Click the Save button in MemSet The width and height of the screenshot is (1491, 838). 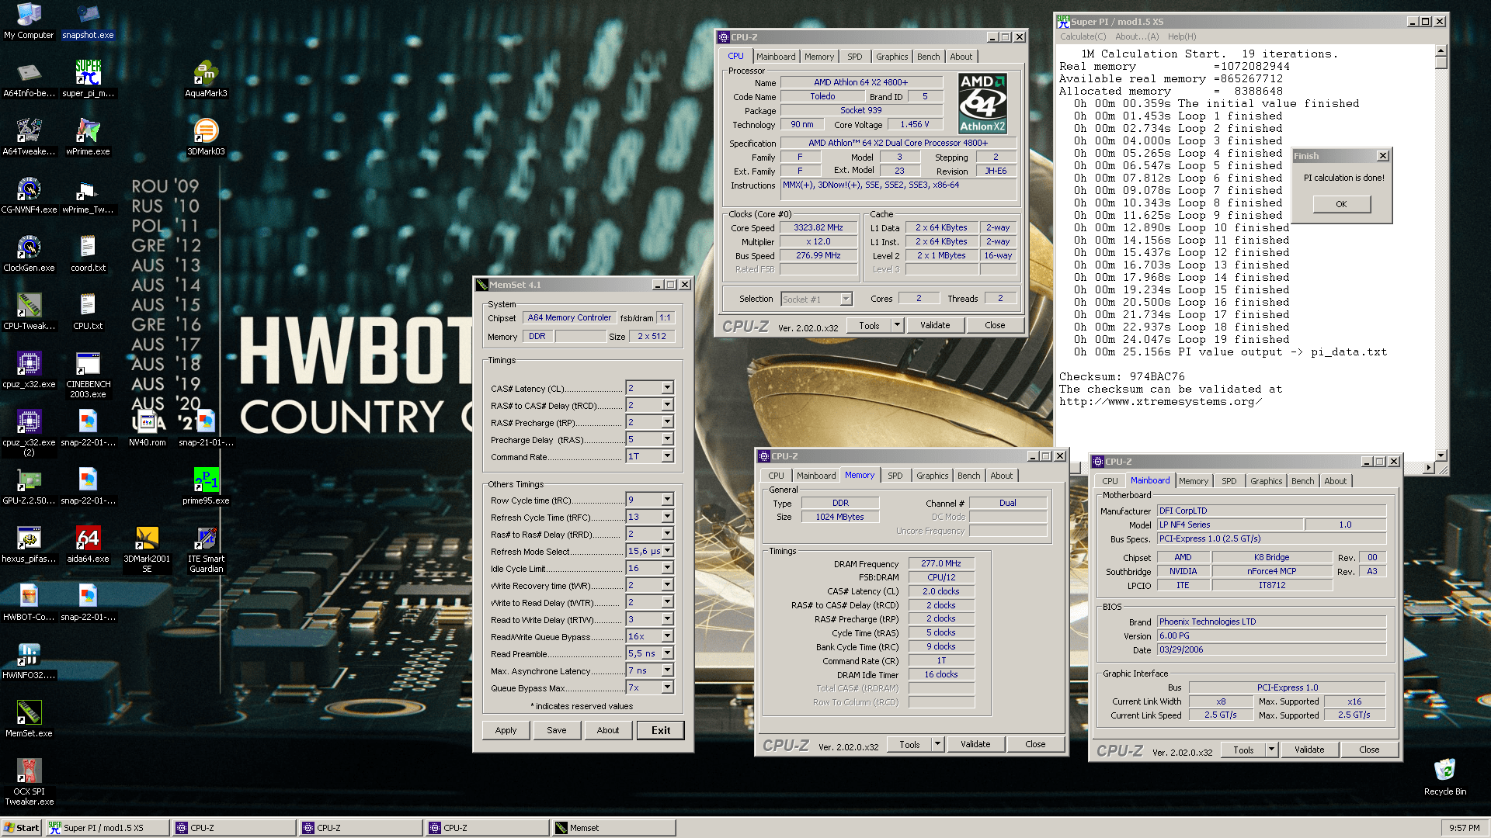[557, 730]
